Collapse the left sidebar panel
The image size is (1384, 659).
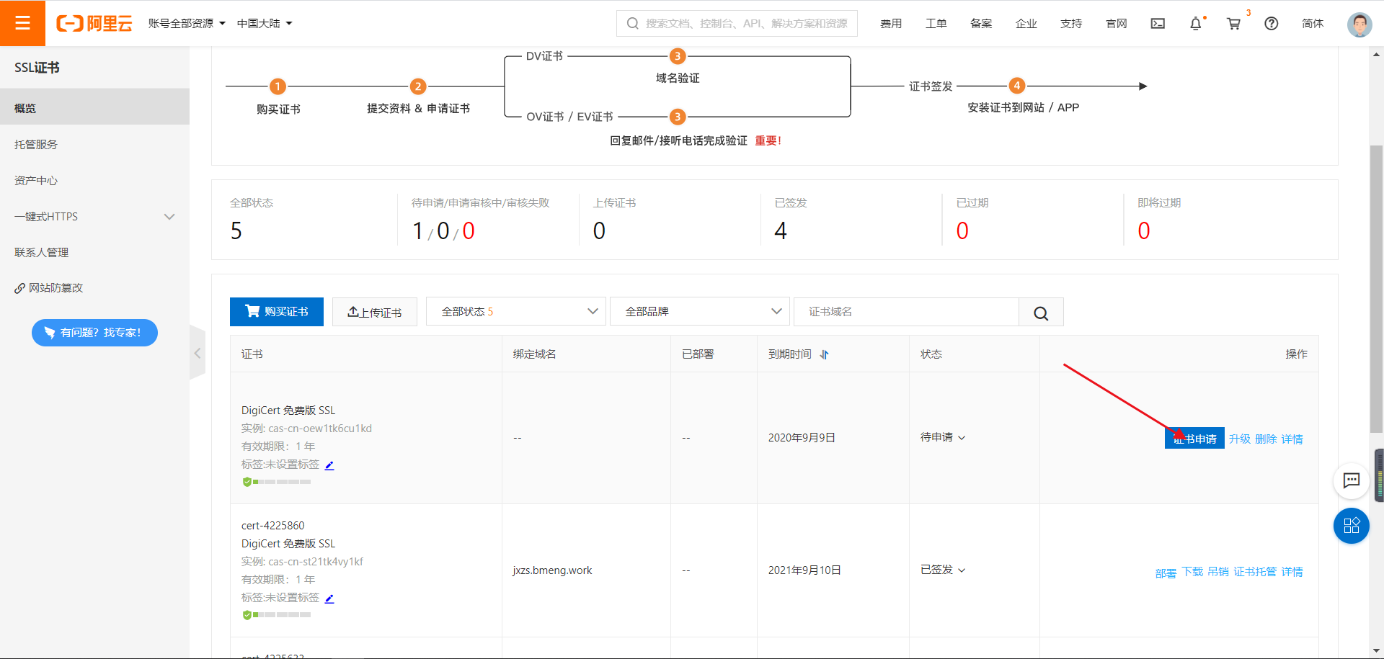point(198,353)
